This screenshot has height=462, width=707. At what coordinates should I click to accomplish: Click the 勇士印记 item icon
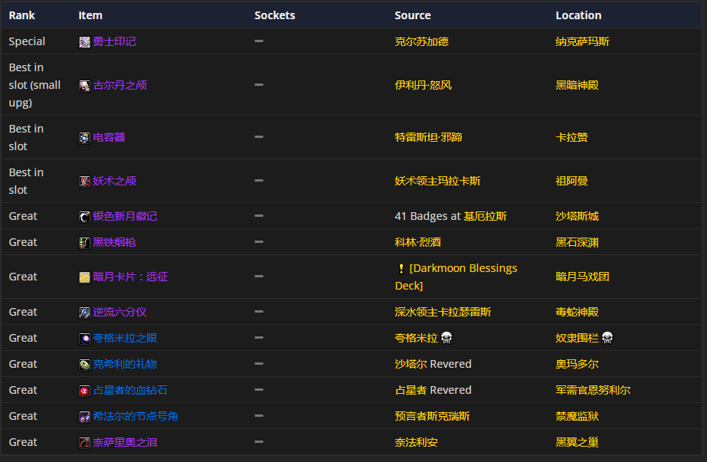[84, 42]
